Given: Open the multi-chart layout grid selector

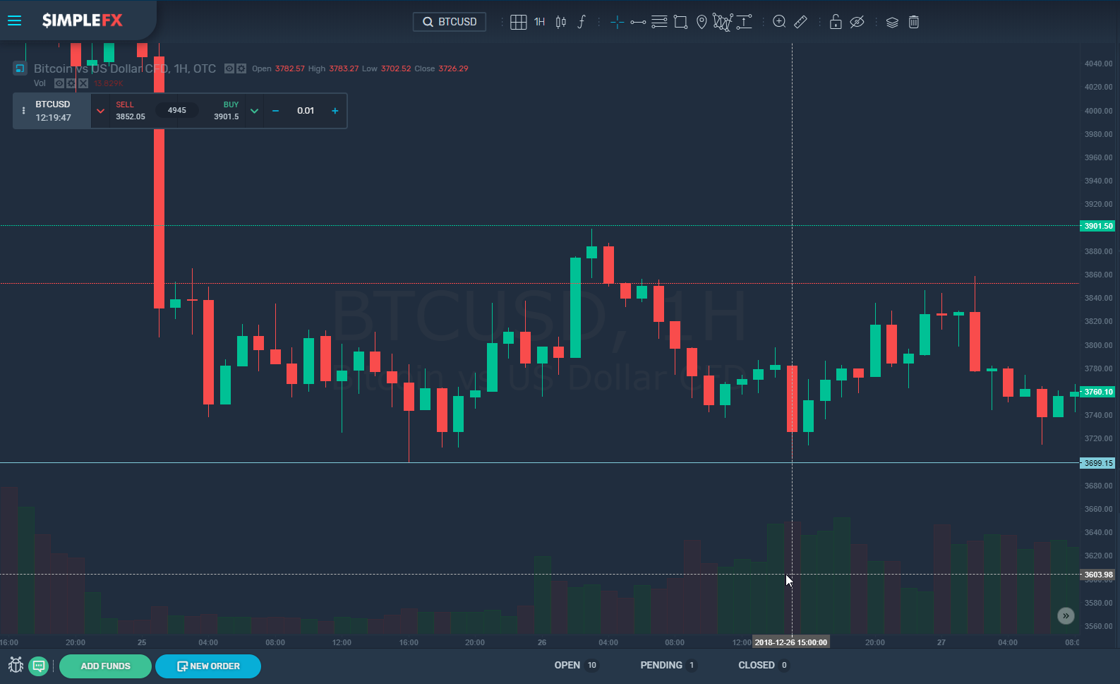Looking at the screenshot, I should (518, 22).
